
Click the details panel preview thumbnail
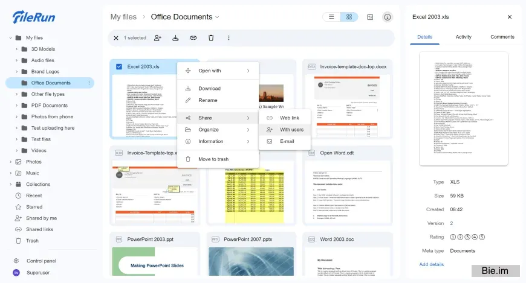[464, 109]
